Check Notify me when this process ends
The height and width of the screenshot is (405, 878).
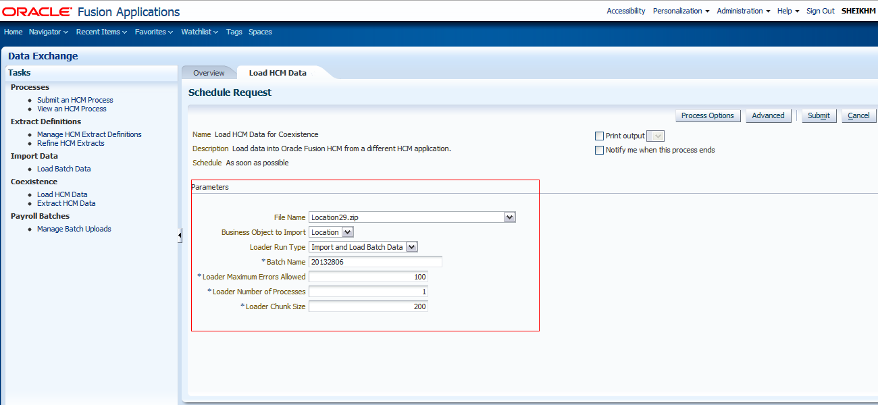[599, 150]
